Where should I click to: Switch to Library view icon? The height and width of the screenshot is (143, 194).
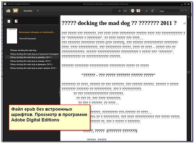[8, 11]
